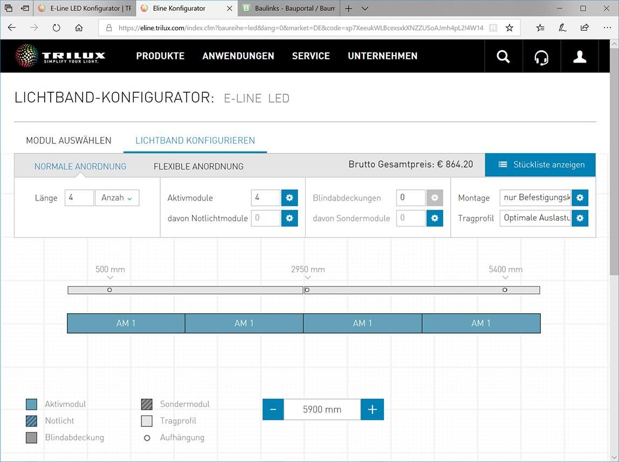The height and width of the screenshot is (462, 619).
Task: Click the 2950 mm suspension marker
Action: [x=307, y=290]
